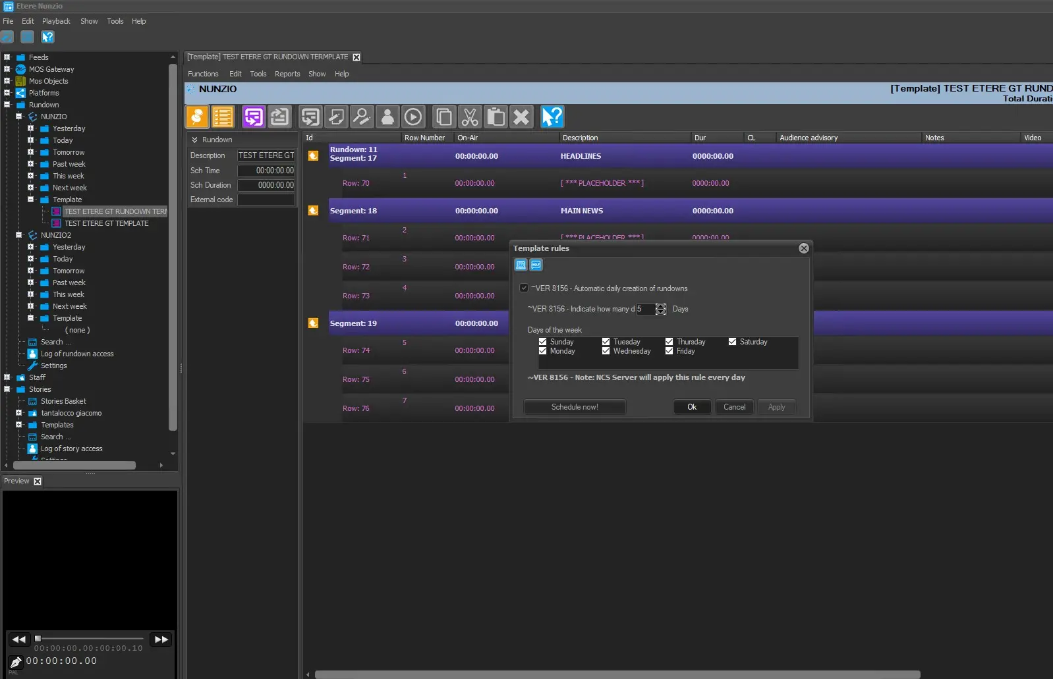Click the purple template rules icon
This screenshot has width=1053, height=679.
point(253,117)
